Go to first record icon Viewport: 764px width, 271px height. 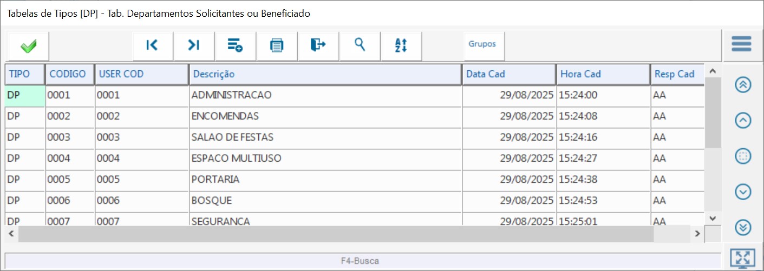(152, 45)
